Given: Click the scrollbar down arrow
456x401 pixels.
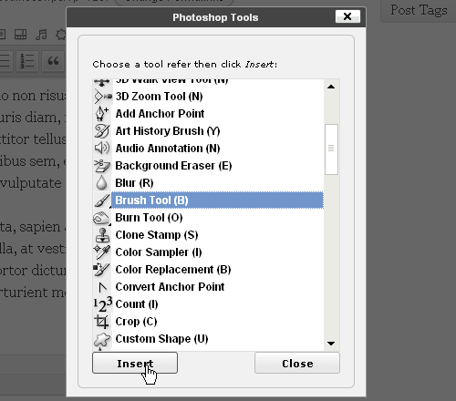Looking at the screenshot, I should pyautogui.click(x=331, y=344).
